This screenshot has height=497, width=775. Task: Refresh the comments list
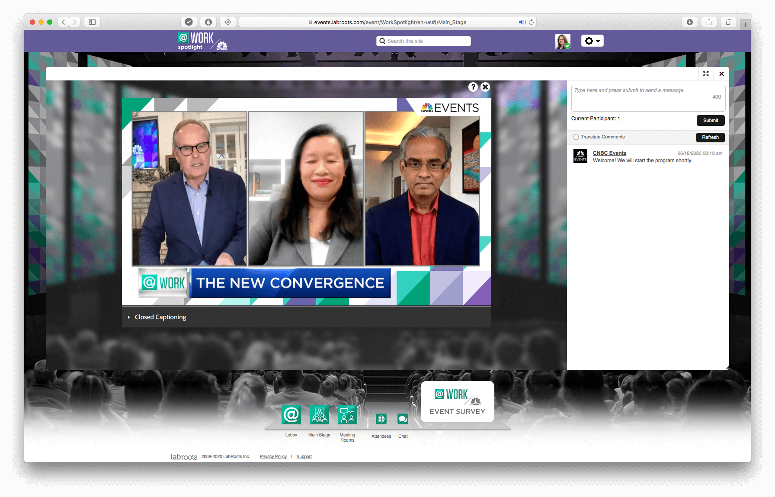click(x=711, y=137)
